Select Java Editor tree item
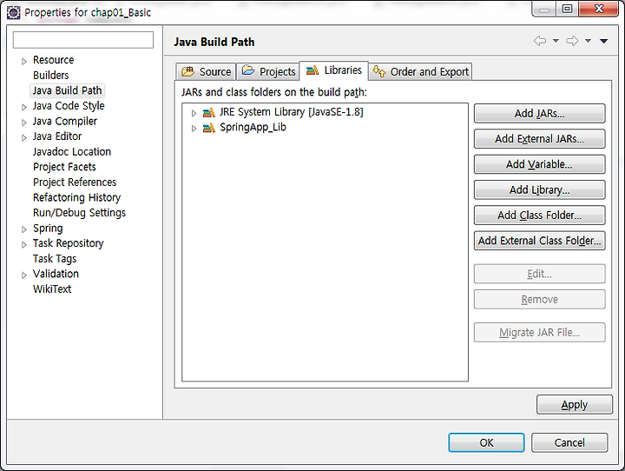625x471 pixels. pos(57,136)
